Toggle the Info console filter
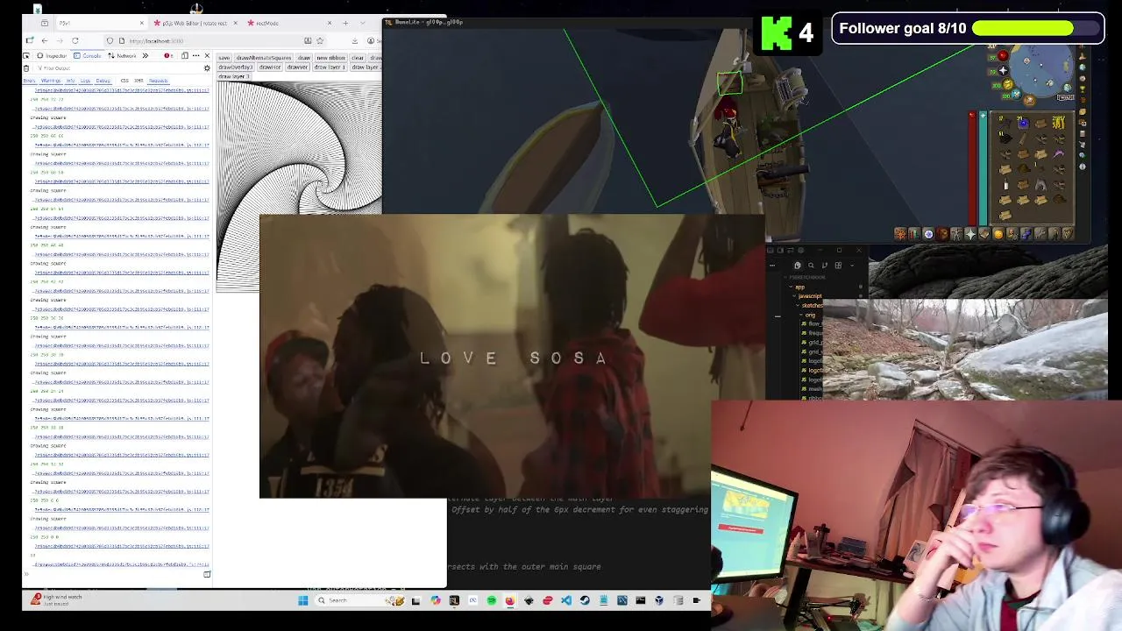 [70, 81]
